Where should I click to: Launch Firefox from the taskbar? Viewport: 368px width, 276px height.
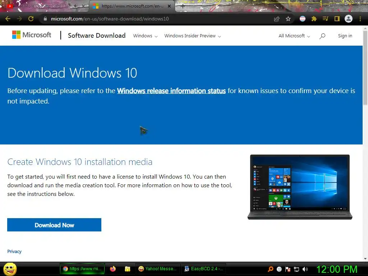click(113, 269)
